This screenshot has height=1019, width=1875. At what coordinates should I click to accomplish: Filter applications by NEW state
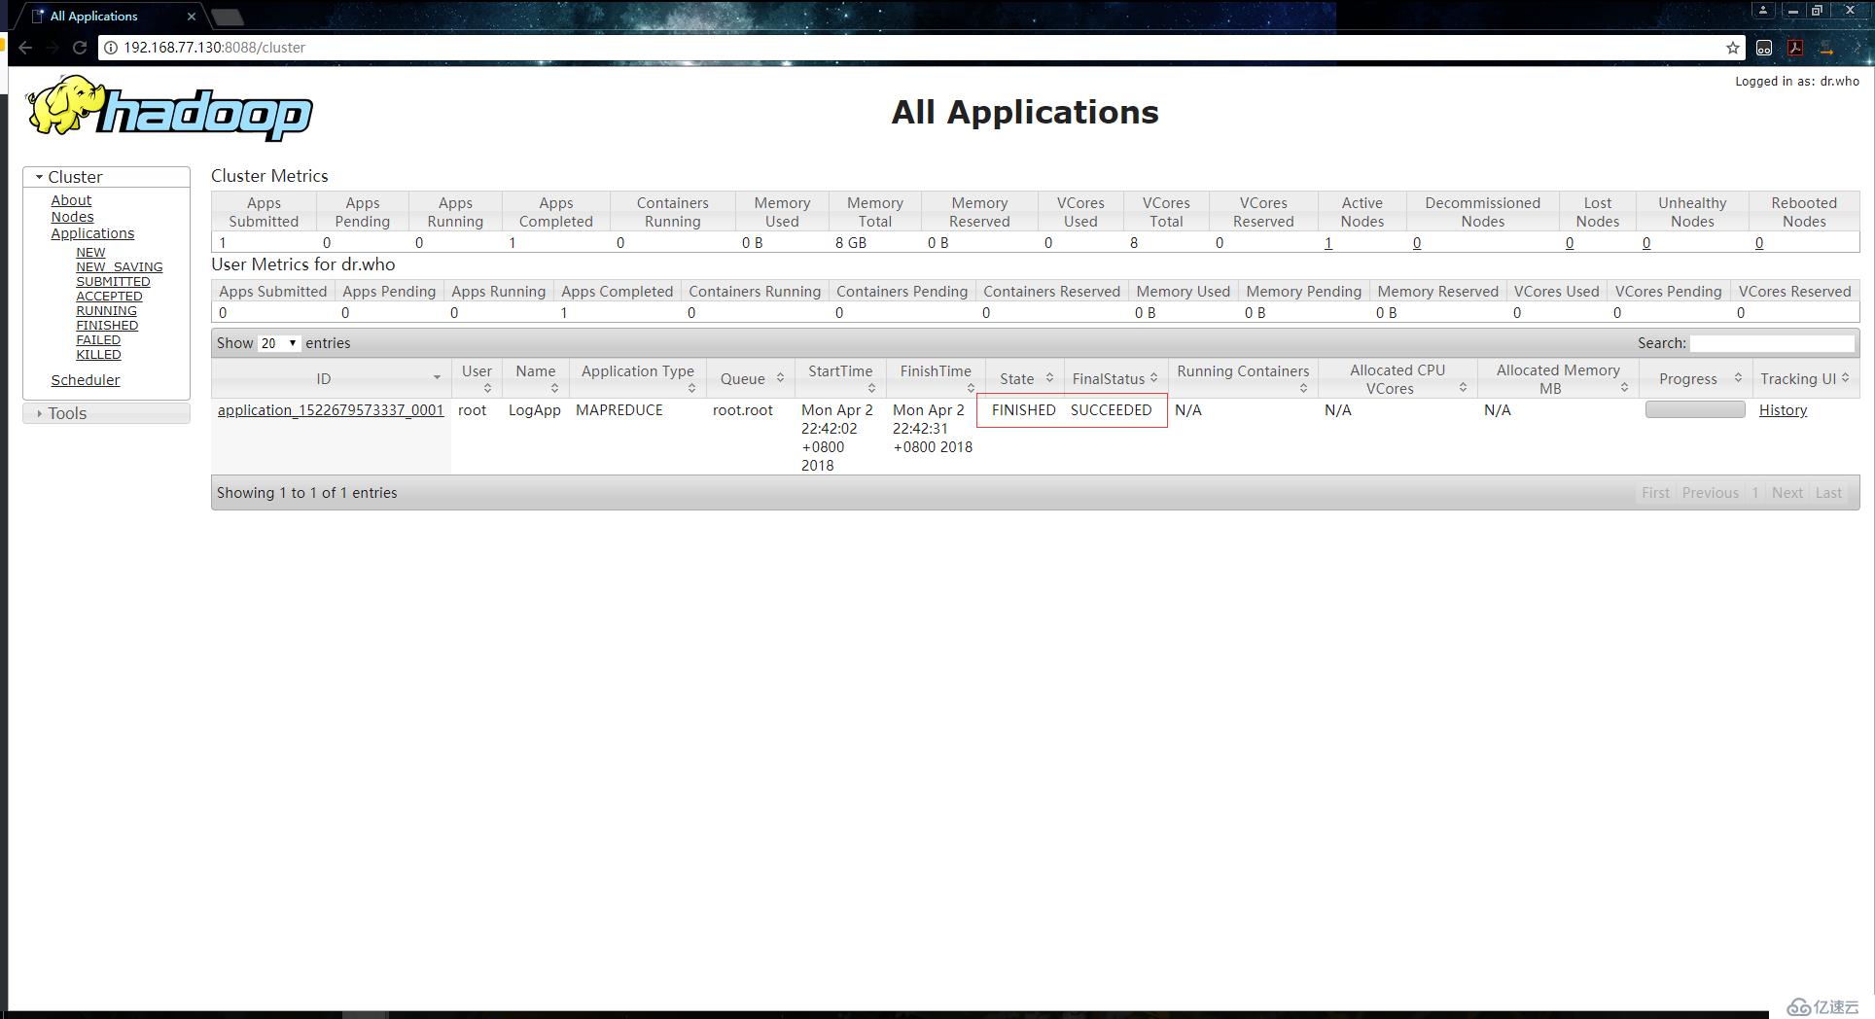[x=90, y=252]
